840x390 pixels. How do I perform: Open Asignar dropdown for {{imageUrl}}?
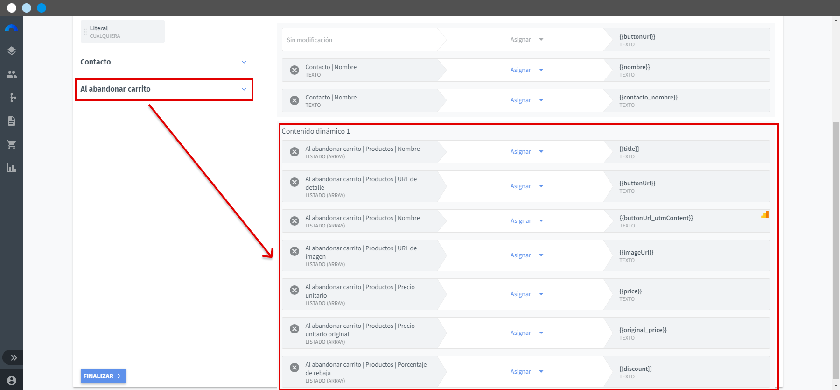pyautogui.click(x=527, y=255)
